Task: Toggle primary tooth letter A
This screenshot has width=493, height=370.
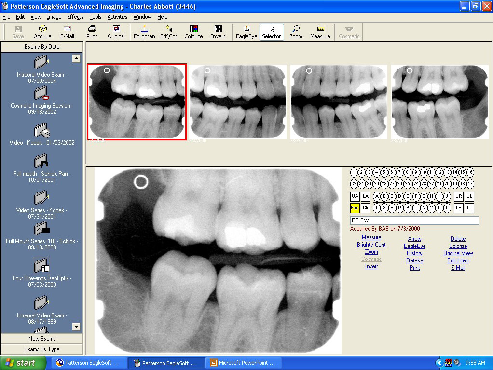Action: click(x=377, y=196)
